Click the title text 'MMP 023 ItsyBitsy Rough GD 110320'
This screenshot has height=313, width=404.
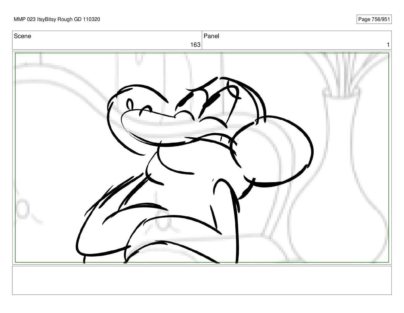(57, 19)
